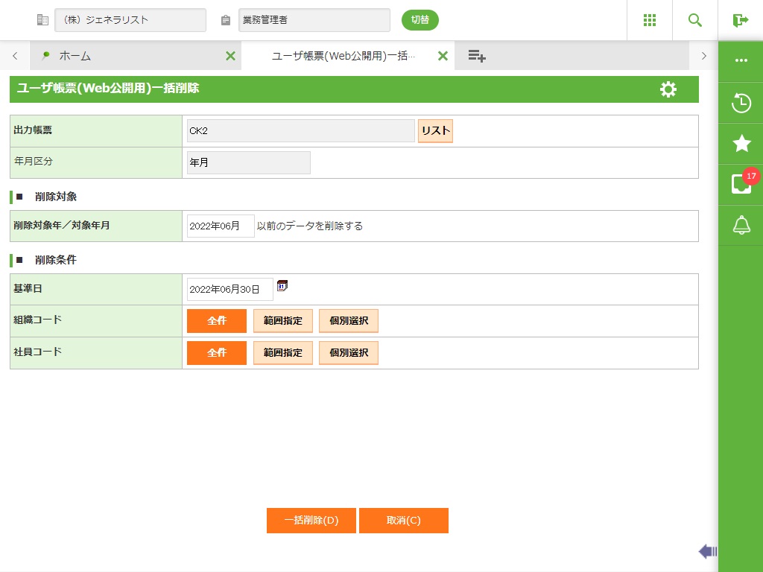The image size is (763, 572).
Task: Click the logout exit icon
Action: tap(741, 20)
